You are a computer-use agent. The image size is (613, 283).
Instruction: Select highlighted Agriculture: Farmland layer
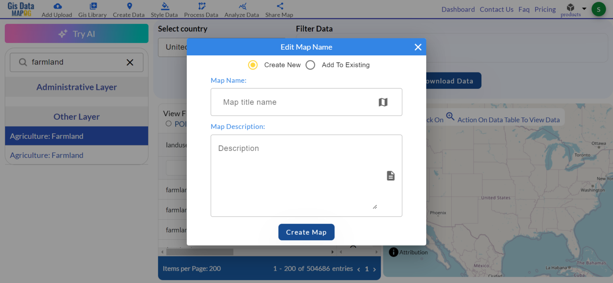point(77,136)
